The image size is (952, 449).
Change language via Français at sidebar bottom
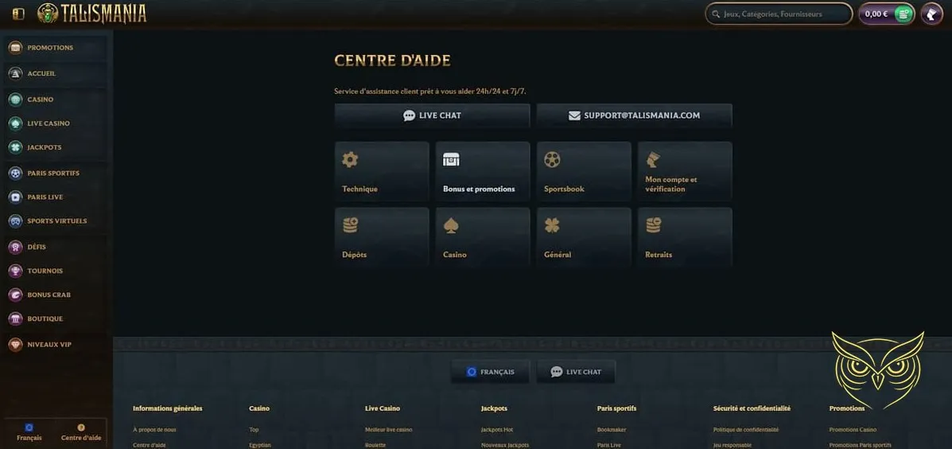tap(29, 432)
